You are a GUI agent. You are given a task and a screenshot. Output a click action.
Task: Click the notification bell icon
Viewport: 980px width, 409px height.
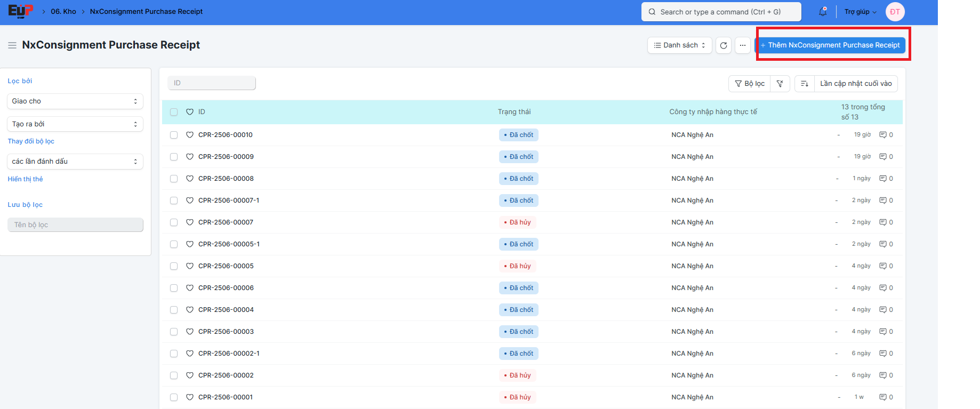point(823,12)
